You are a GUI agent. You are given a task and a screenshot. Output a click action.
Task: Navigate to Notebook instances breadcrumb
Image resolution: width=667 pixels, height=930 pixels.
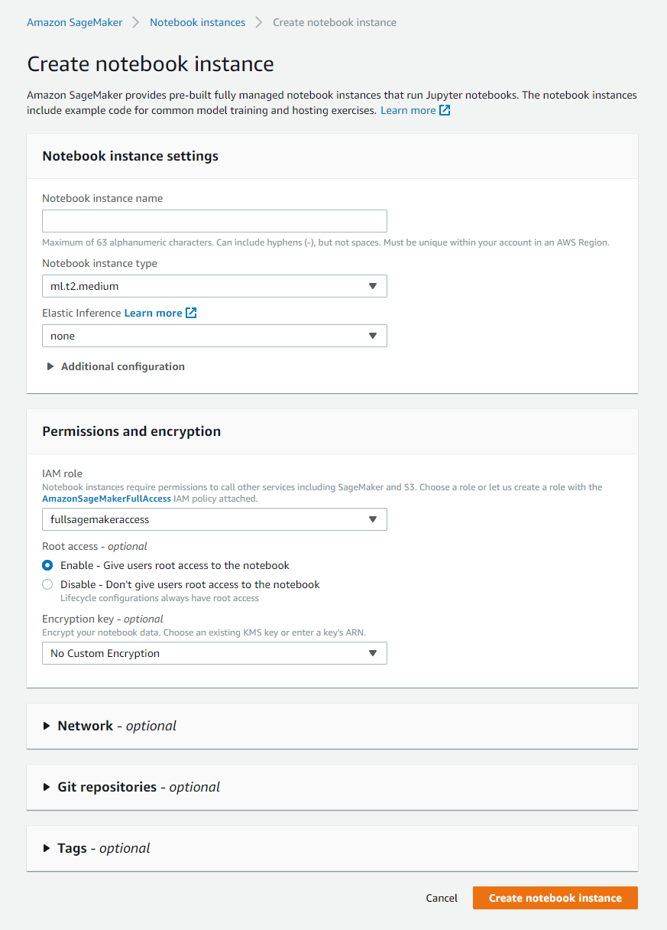[197, 22]
